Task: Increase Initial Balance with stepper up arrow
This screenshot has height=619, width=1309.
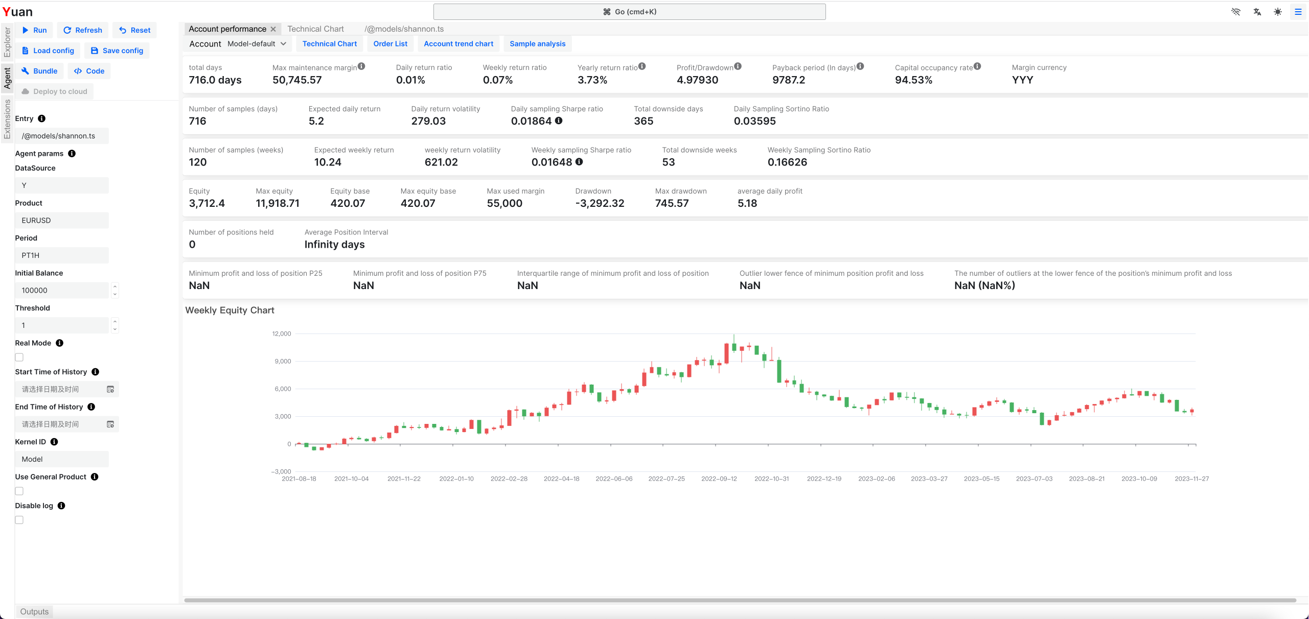Action: click(x=115, y=287)
